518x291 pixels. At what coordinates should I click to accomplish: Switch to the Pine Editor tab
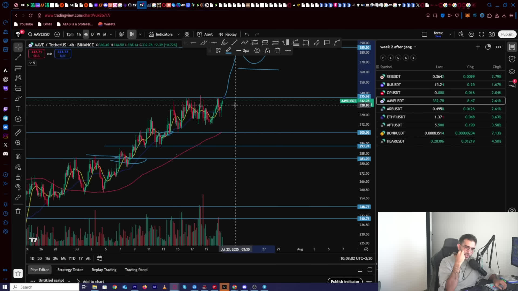click(x=40, y=270)
